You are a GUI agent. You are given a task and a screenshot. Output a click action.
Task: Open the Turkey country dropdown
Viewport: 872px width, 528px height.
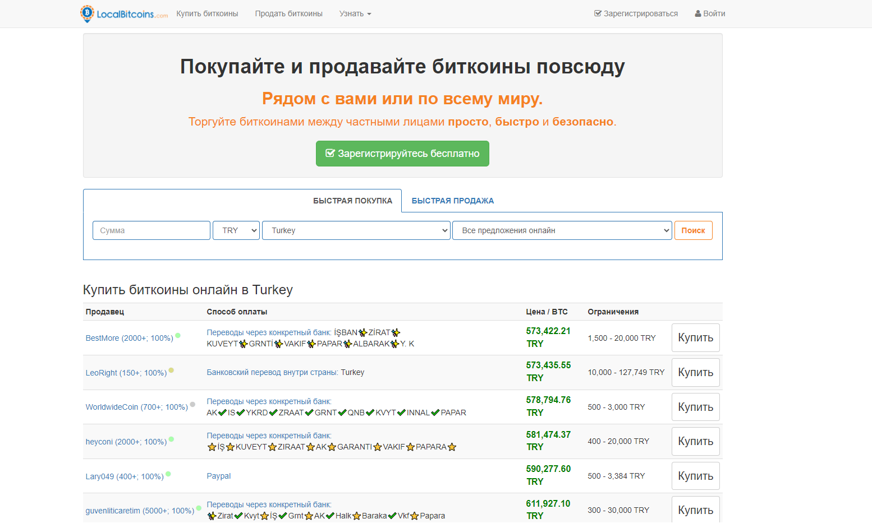(x=356, y=230)
